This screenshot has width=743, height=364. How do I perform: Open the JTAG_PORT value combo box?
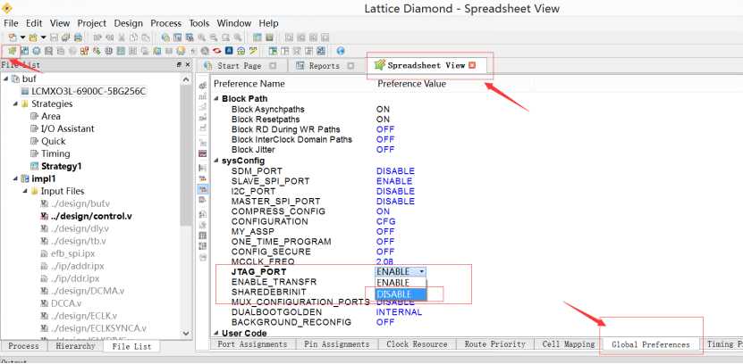coord(401,271)
